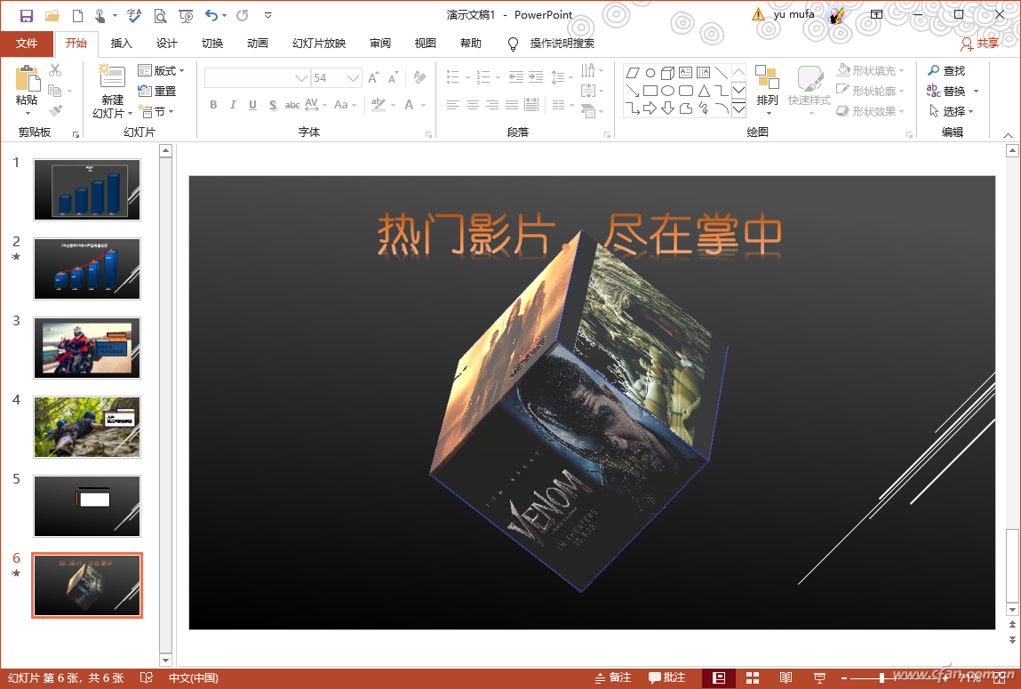Cut selection with scissors icon
Screen dimensions: 1021x689
(x=55, y=69)
